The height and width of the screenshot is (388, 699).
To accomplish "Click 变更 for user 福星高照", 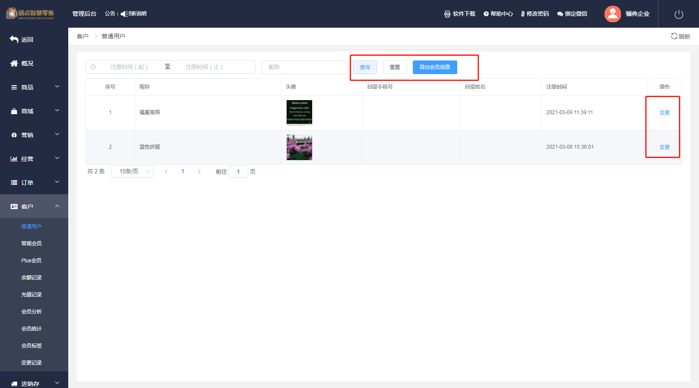I will tap(664, 112).
